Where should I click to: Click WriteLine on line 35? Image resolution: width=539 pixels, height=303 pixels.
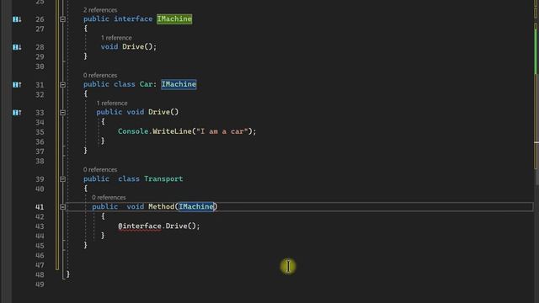tap(172, 131)
